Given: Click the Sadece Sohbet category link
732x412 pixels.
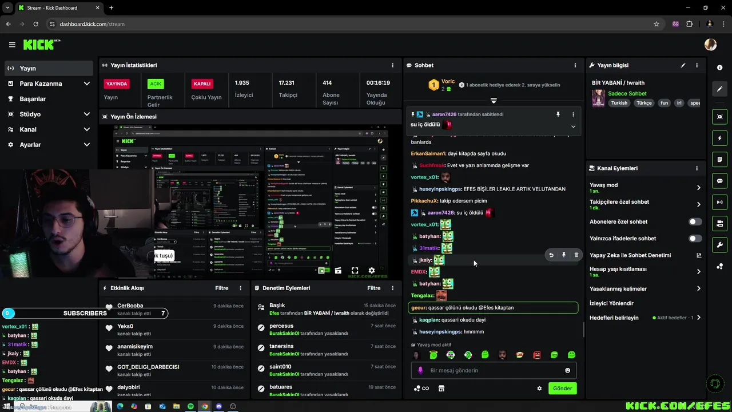Looking at the screenshot, I should 627,93.
